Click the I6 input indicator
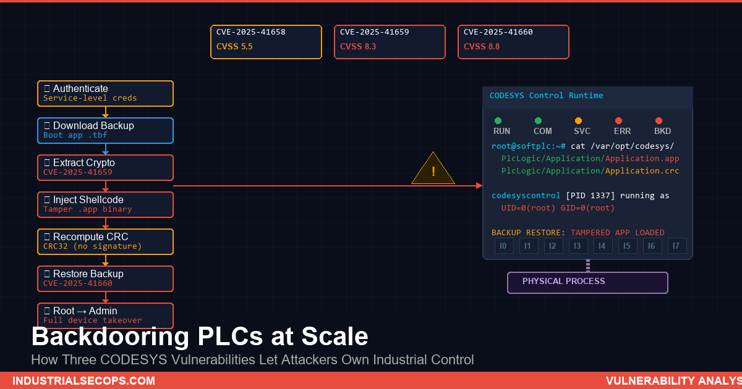This screenshot has height=389, width=742. pos(652,246)
